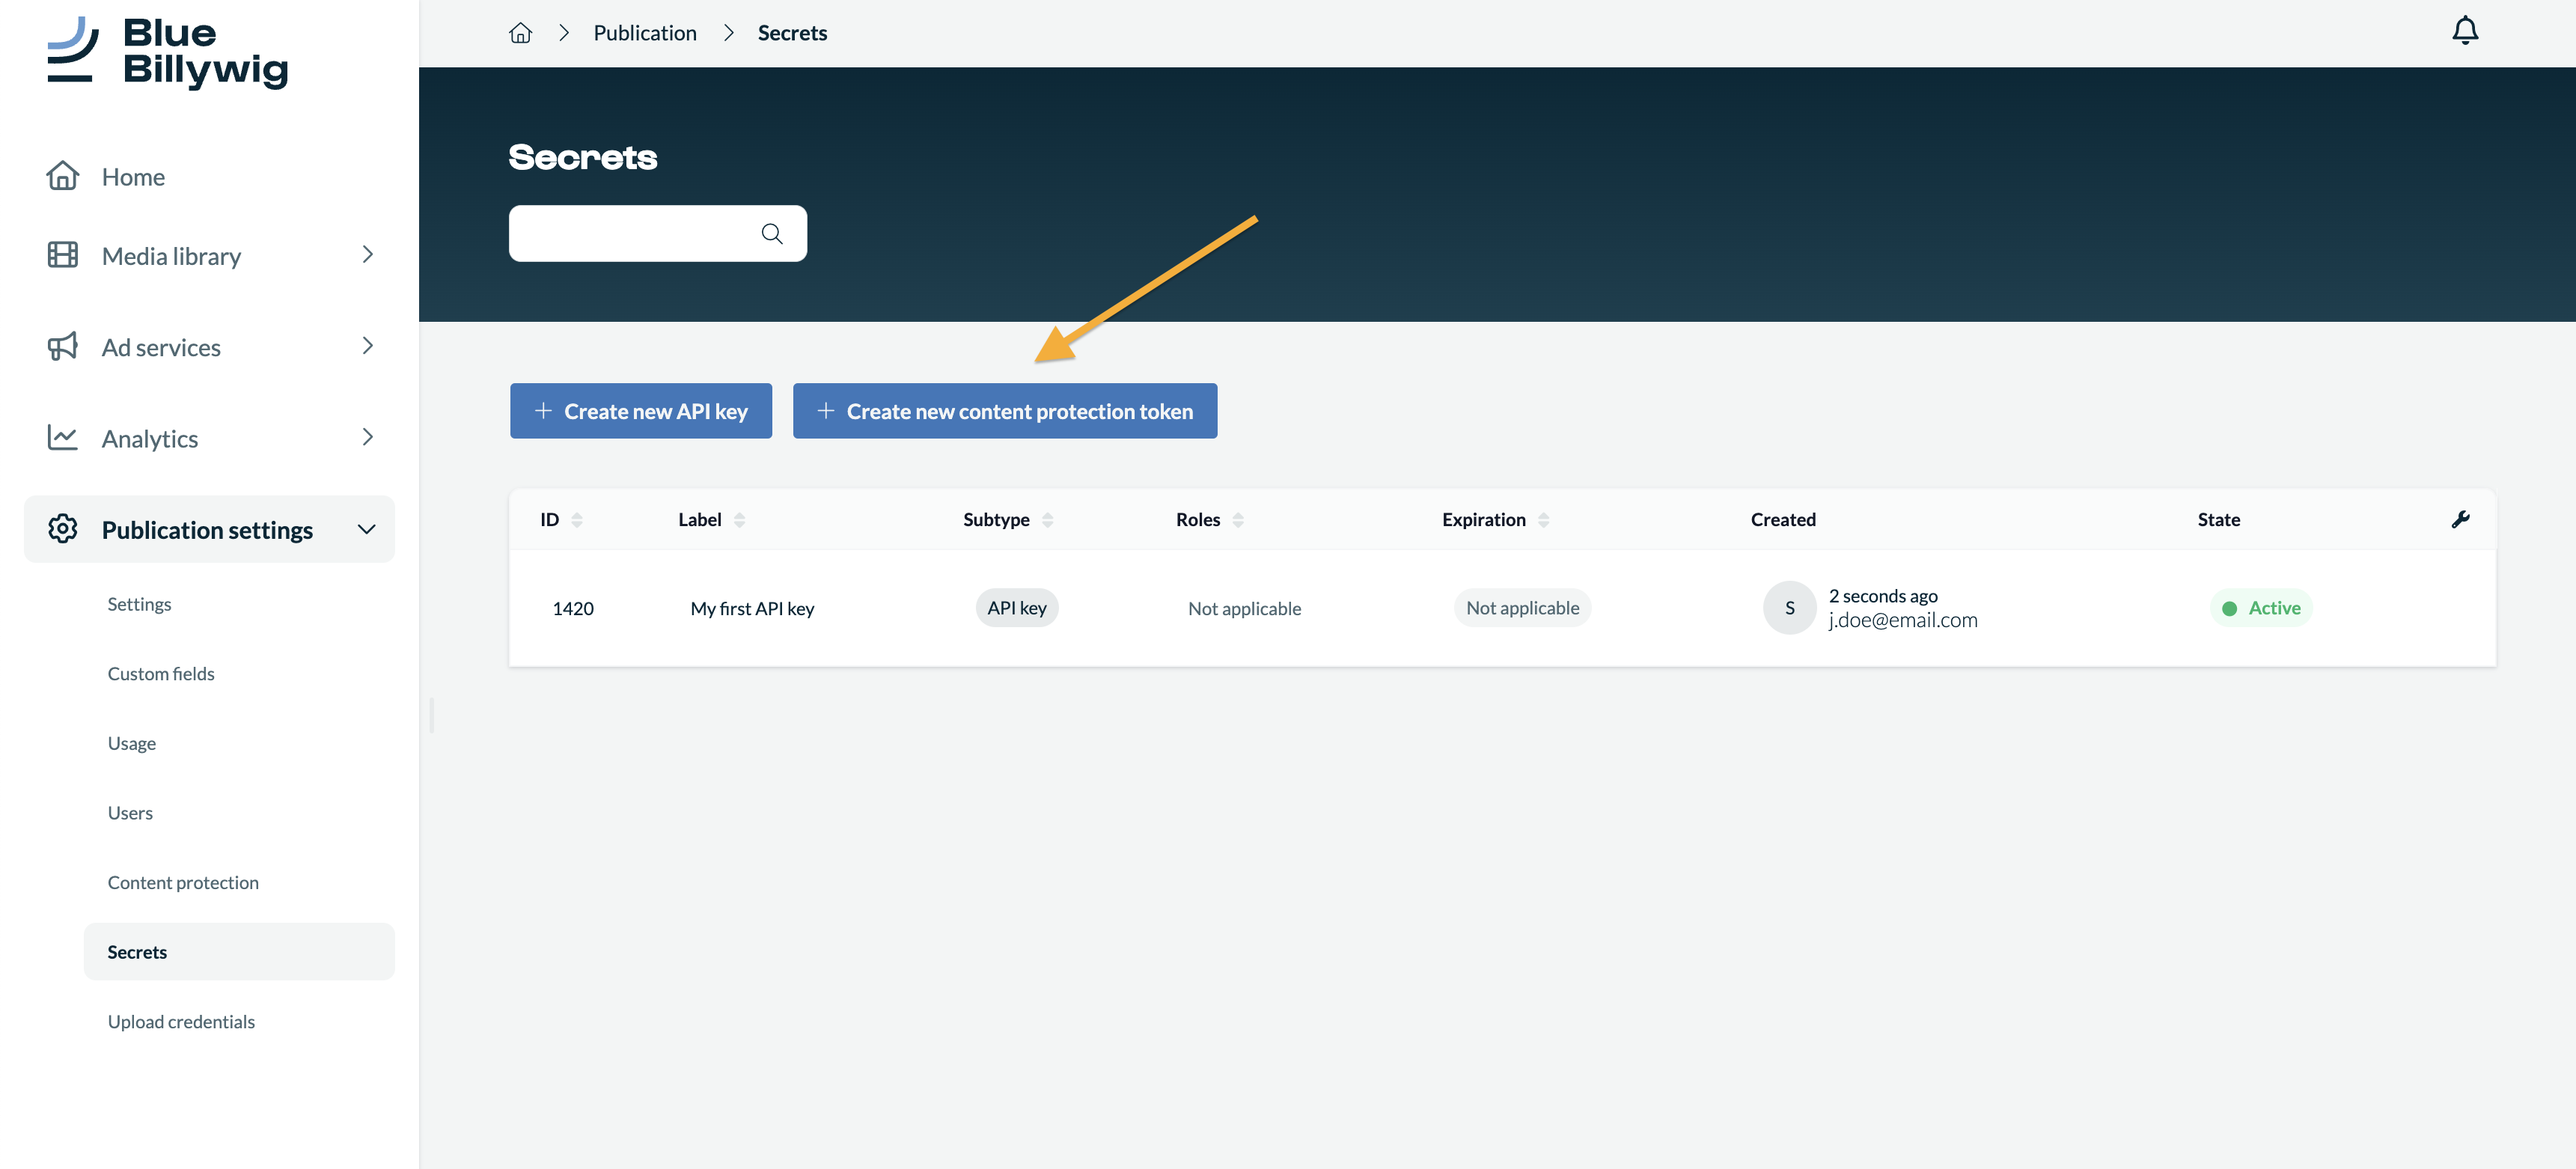This screenshot has width=2576, height=1169.
Task: Expand the Analytics submenu chevron
Action: point(367,437)
